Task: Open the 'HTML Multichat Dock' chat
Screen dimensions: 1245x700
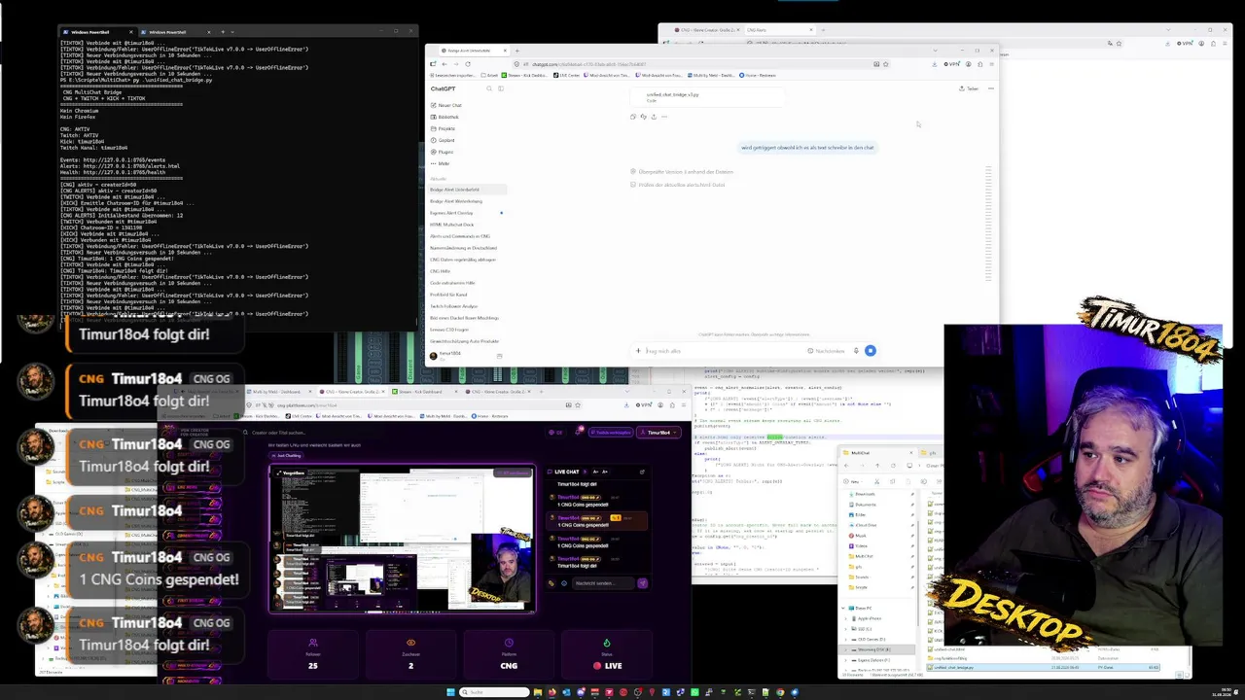Action: (x=451, y=225)
